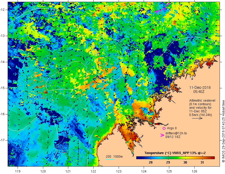This screenshot has height=174, width=225.
Task: Click the Temperature VIIRS_NPP title text
Action: pyautogui.click(x=175, y=153)
